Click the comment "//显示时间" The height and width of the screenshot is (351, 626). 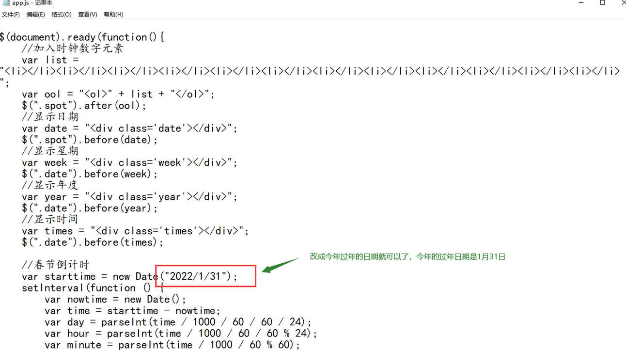click(x=50, y=220)
